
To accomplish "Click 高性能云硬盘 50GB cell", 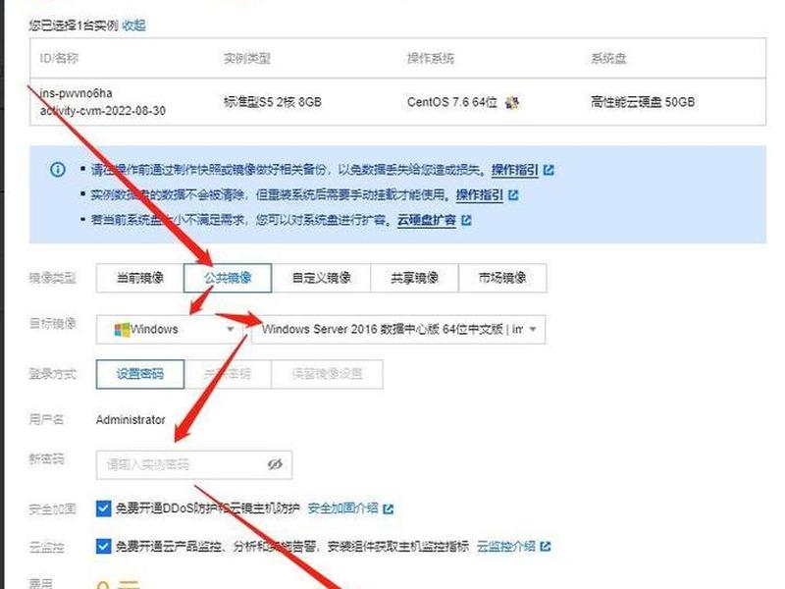I will point(643,103).
